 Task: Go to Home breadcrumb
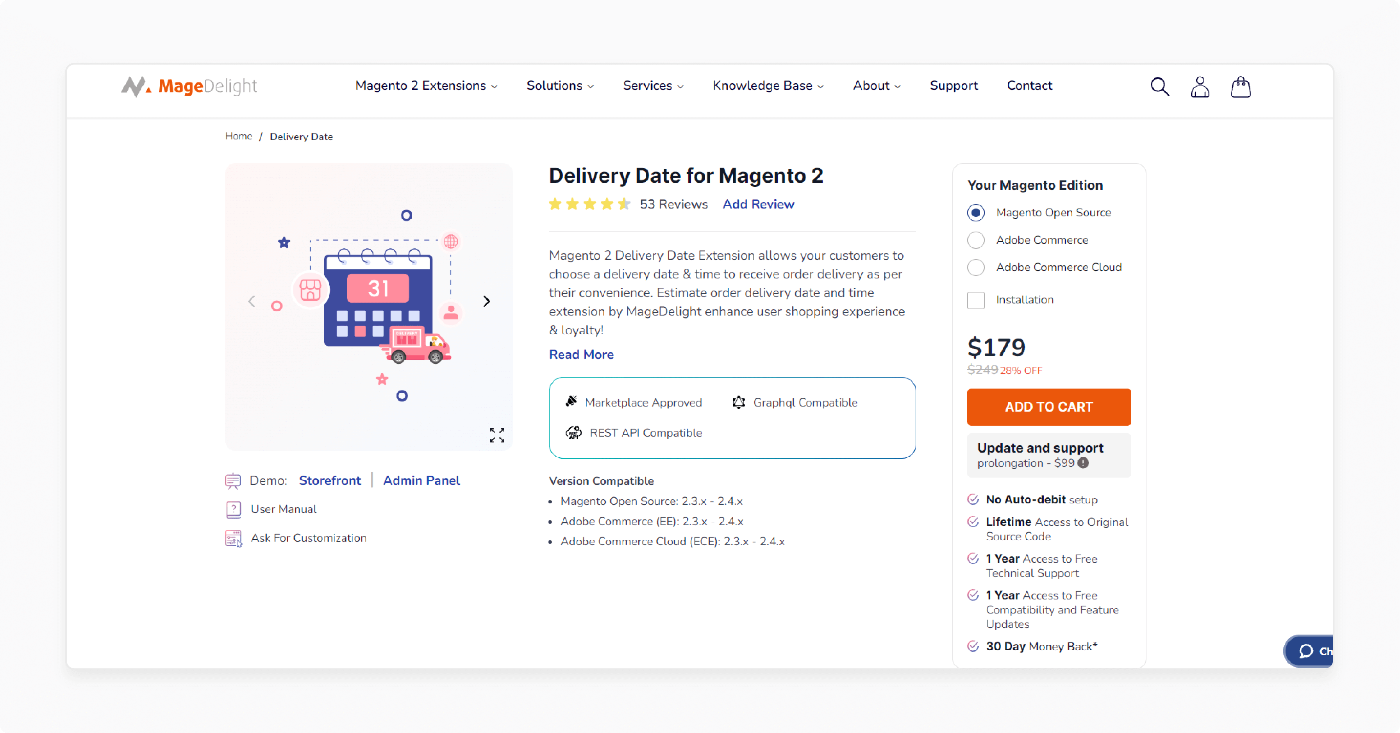pos(238,136)
